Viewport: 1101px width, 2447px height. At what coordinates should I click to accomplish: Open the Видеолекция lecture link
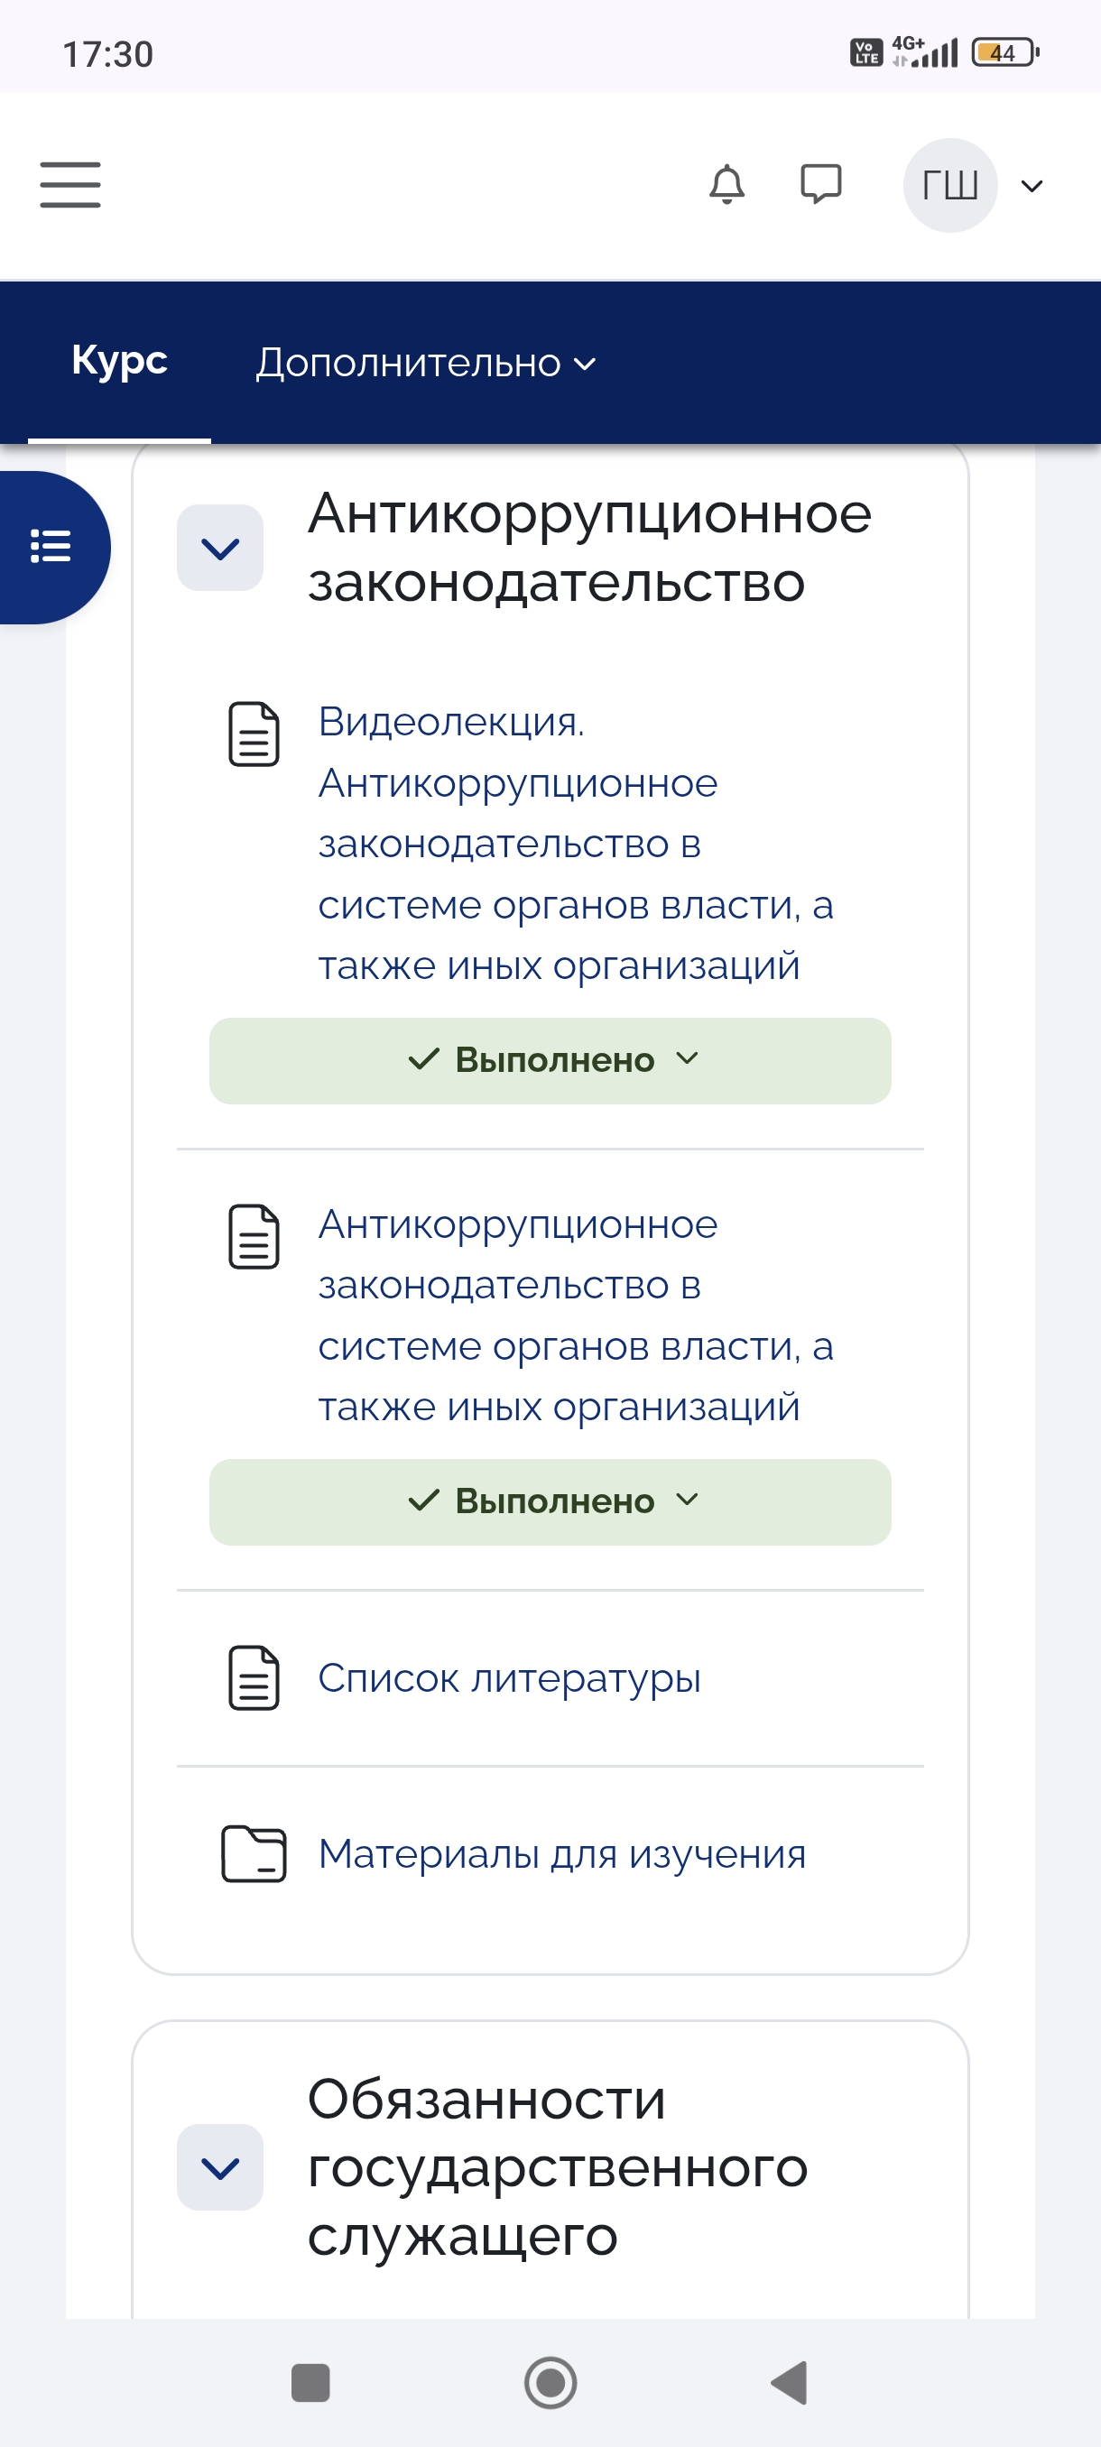tap(575, 844)
